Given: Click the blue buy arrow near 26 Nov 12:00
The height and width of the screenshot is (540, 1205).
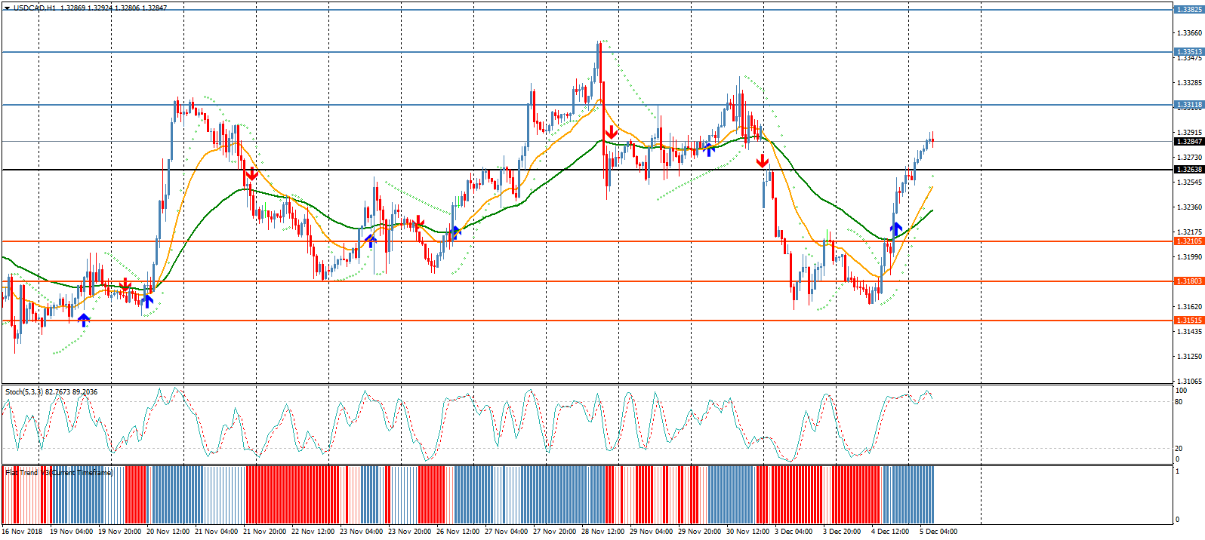Looking at the screenshot, I should click(455, 232).
